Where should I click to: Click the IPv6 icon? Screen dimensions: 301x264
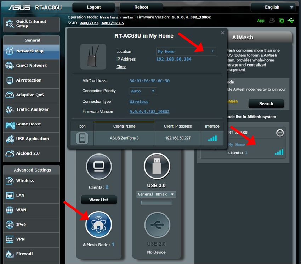(10, 225)
